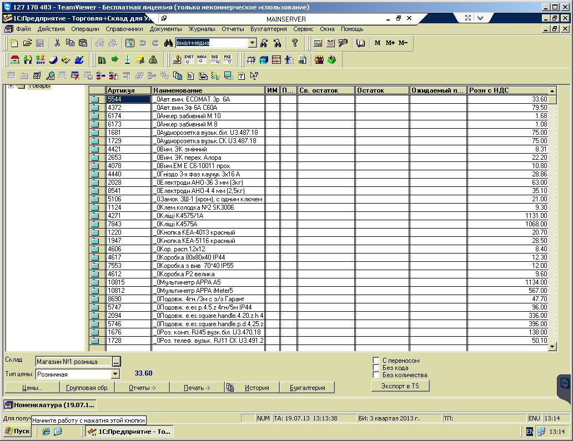The height and width of the screenshot is (441, 573).
Task: Click the M+ memory add button
Action: pos(390,43)
